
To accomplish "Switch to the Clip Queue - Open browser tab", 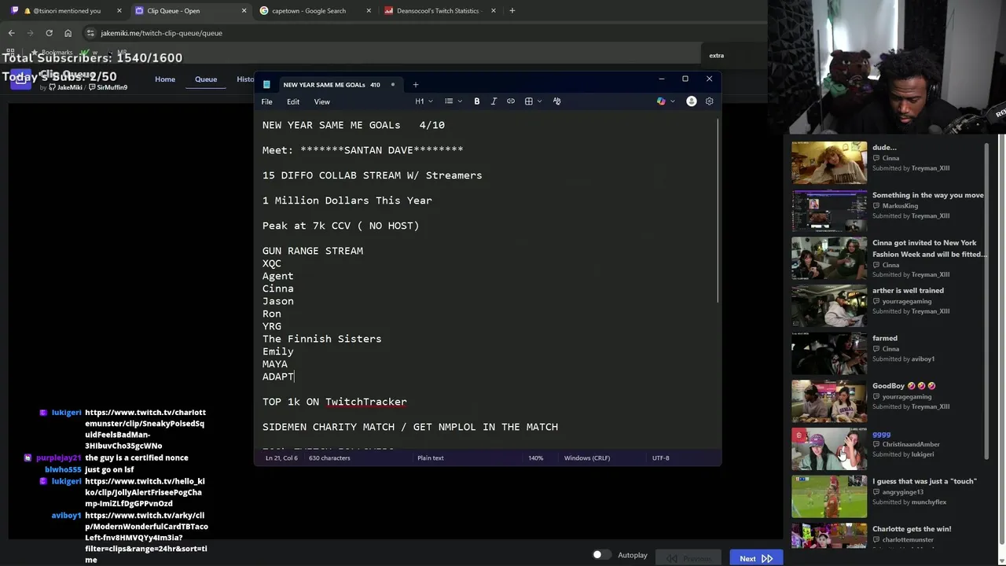I will [189, 11].
